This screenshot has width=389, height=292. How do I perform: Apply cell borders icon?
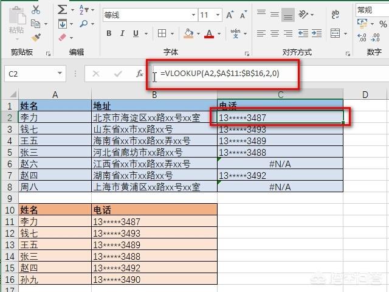(x=162, y=33)
